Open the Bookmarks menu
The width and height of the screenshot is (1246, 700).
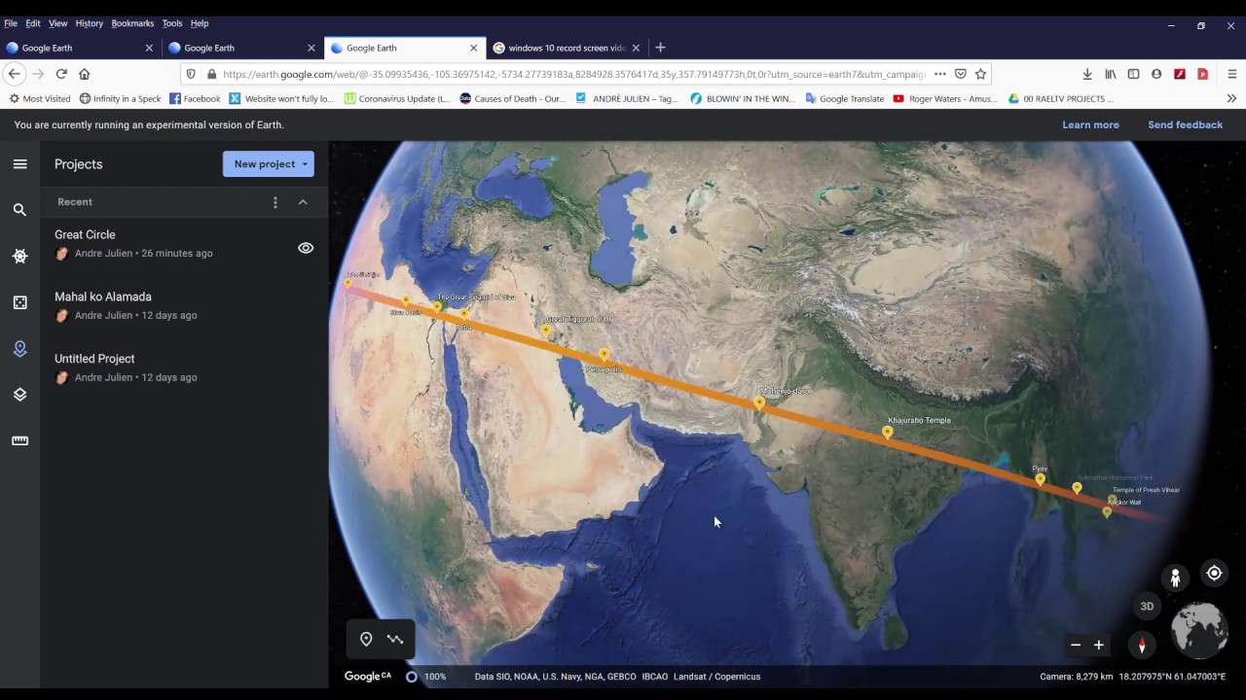click(132, 23)
